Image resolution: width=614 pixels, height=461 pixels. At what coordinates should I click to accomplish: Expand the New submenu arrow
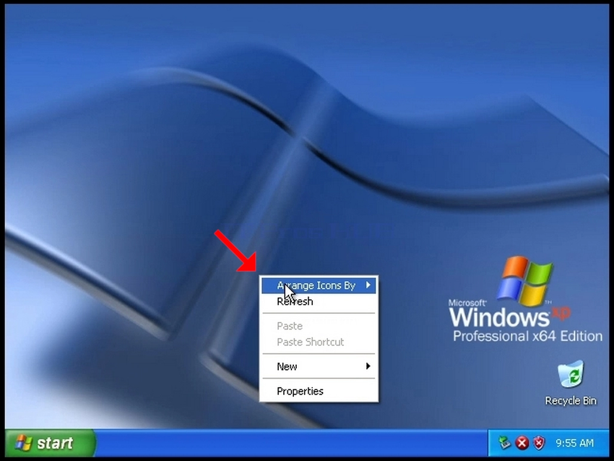coord(368,366)
